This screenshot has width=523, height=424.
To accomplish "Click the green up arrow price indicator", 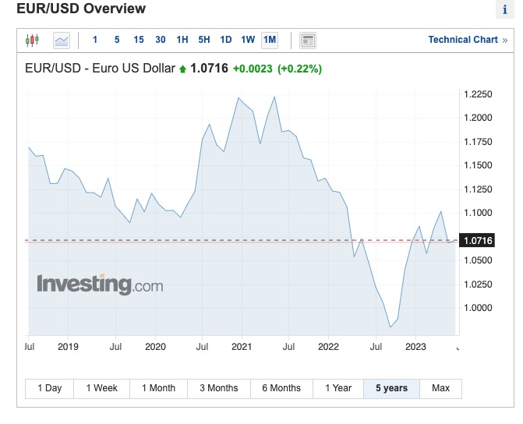I will [x=183, y=69].
